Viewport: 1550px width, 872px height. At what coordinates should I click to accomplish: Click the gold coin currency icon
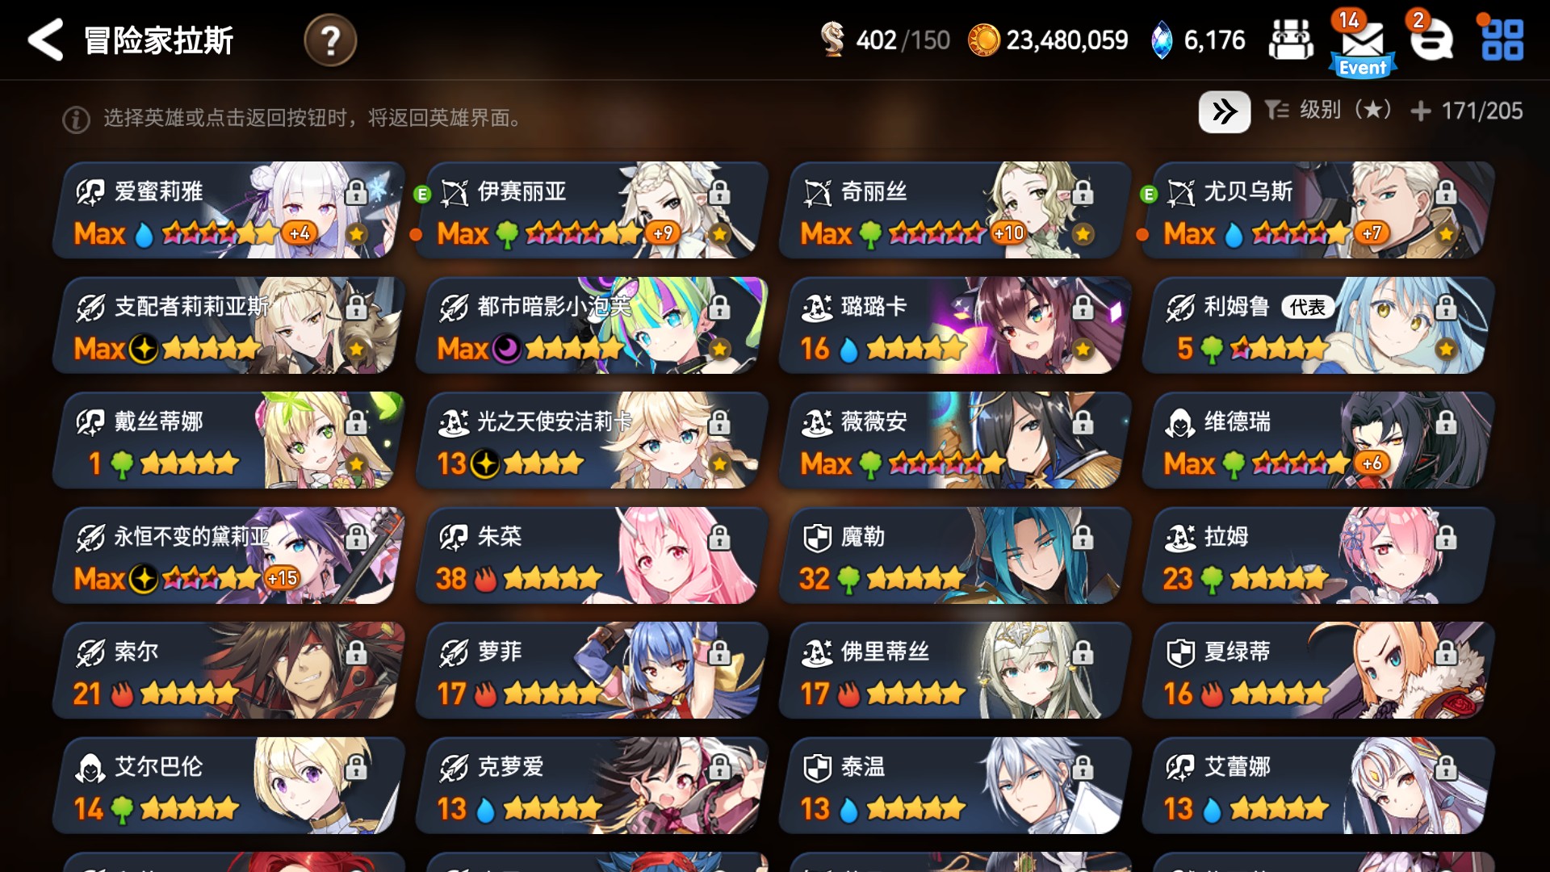pyautogui.click(x=983, y=40)
